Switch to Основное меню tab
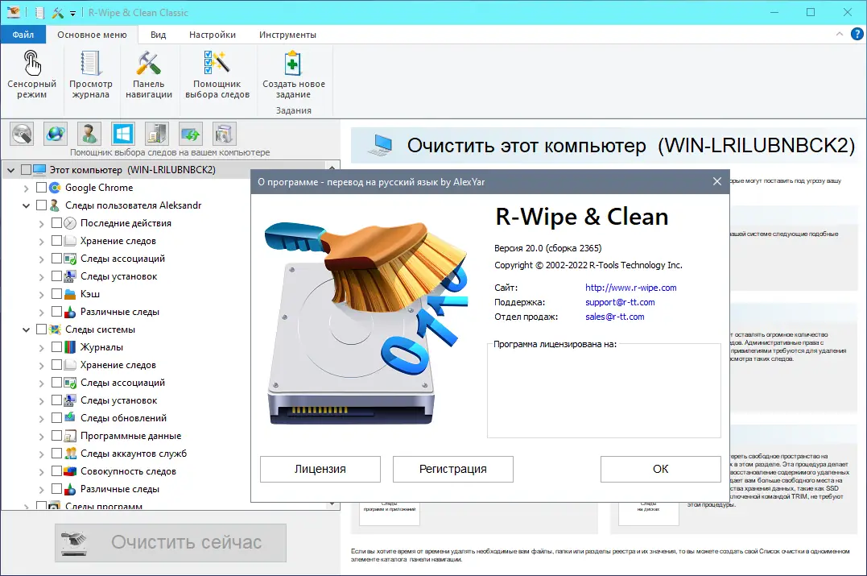The image size is (867, 576). click(x=92, y=35)
